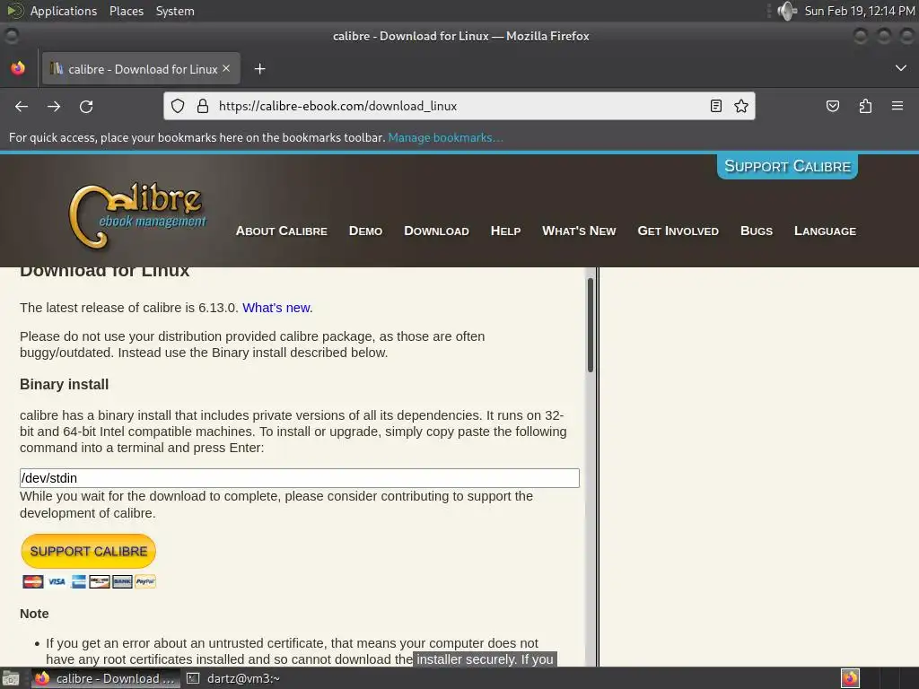Open the Bugs navigation item
This screenshot has height=689, width=919.
757,231
